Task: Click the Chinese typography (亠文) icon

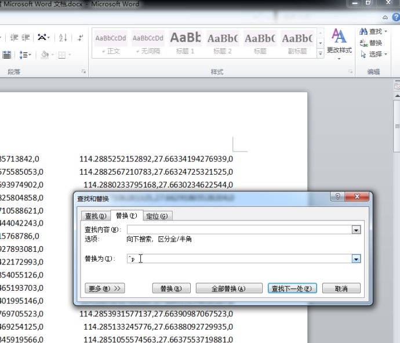Action: coord(42,38)
